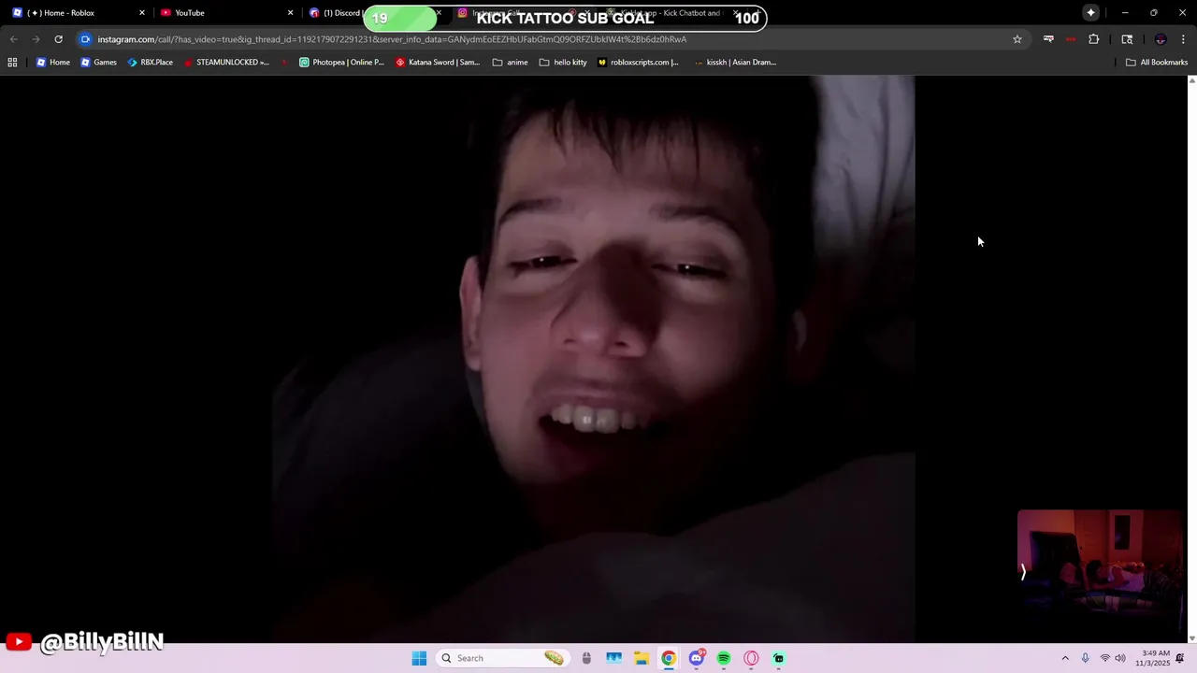The height and width of the screenshot is (673, 1197).
Task: Open the Wi-Fi network settings
Action: (1104, 658)
